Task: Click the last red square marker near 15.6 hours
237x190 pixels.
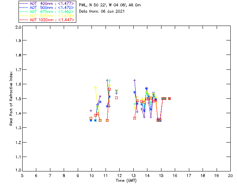Action: (170, 98)
